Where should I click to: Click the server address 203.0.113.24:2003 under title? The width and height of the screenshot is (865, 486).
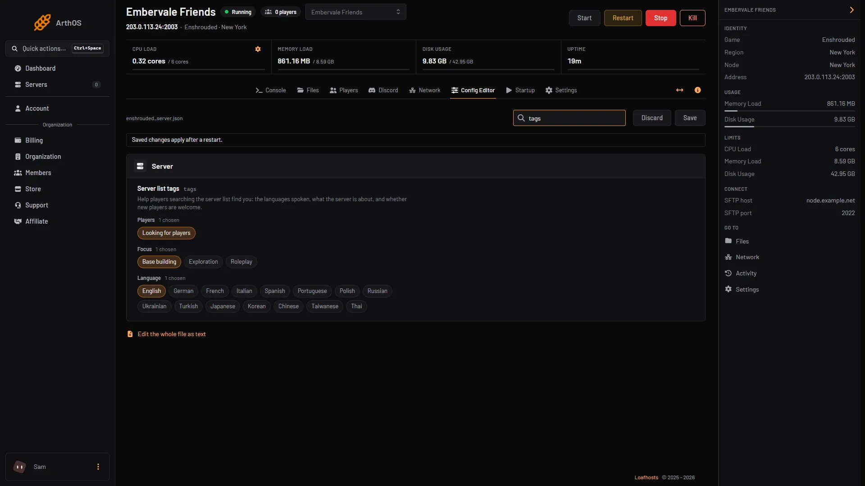[152, 27]
